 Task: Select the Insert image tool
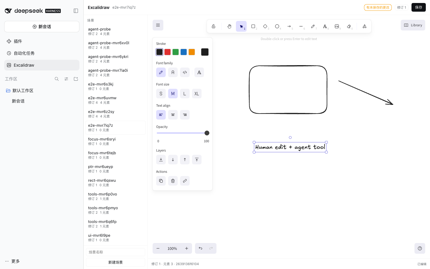pos(337,26)
